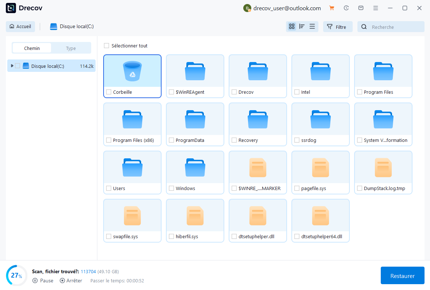This screenshot has width=430, height=290.
Task: Check the dtsetuphelper64.dll checkbox
Action: (297, 236)
